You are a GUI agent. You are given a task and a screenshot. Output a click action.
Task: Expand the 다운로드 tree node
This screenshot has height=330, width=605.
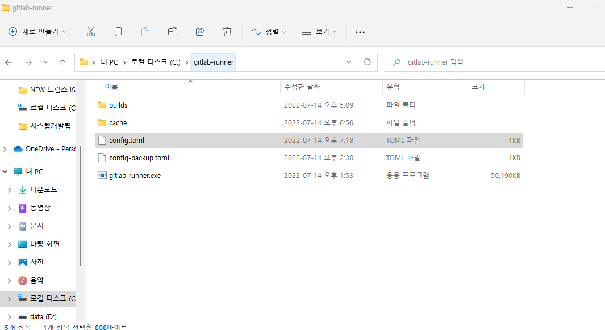[10, 190]
